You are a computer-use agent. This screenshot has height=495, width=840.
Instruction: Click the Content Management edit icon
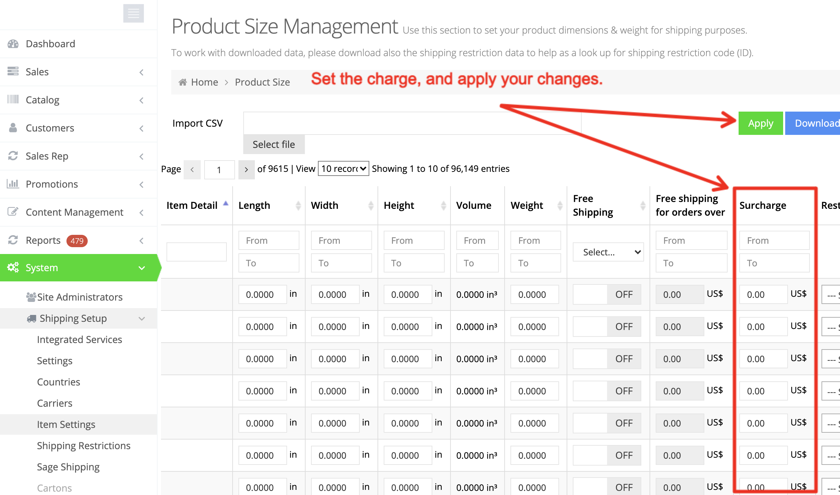pos(13,212)
